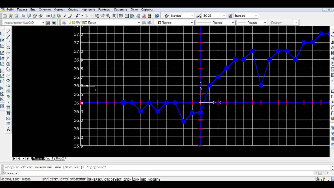Switch to the Лист2 layout tab
Screen dimensions: 334x188
[x=60, y=158]
